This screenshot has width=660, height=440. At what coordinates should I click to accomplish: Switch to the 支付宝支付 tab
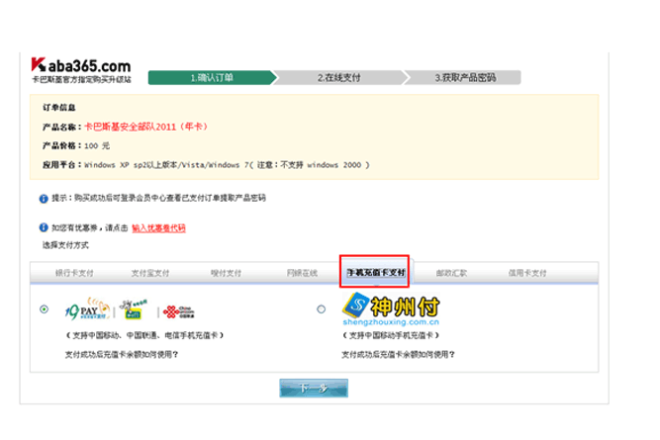click(150, 273)
